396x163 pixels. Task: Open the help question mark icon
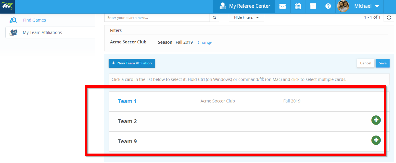328,6
